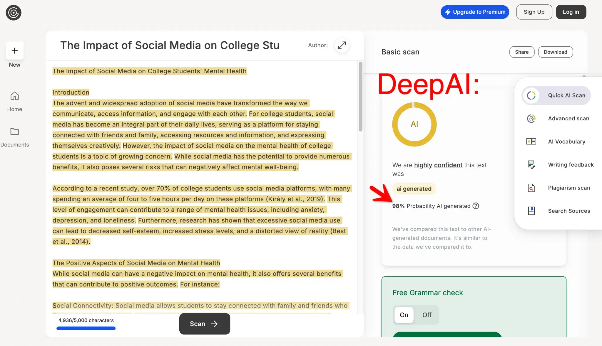The width and height of the screenshot is (602, 346).
Task: Click the Sign Up button
Action: (x=534, y=11)
